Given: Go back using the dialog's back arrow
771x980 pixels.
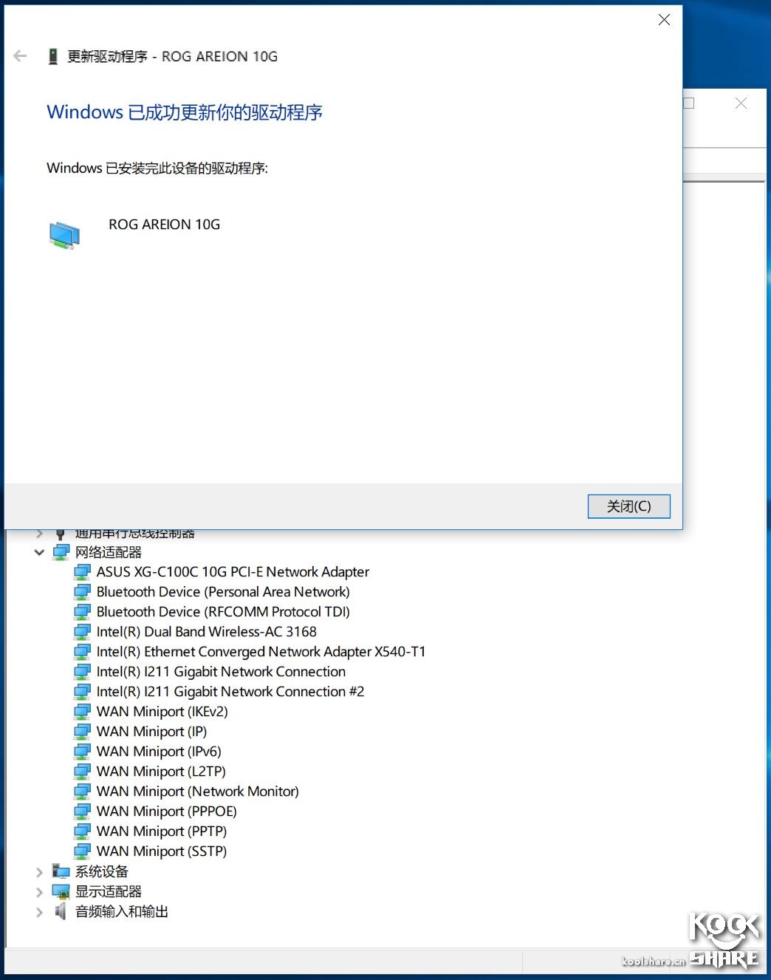Looking at the screenshot, I should 20,56.
